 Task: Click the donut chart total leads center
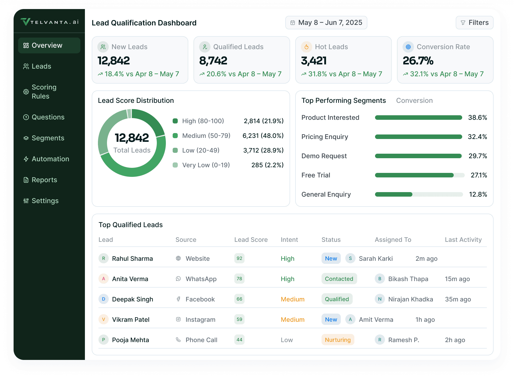click(132, 143)
